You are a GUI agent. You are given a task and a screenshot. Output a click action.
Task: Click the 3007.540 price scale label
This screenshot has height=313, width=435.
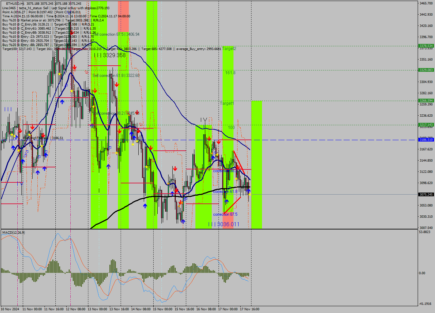click(x=426, y=228)
